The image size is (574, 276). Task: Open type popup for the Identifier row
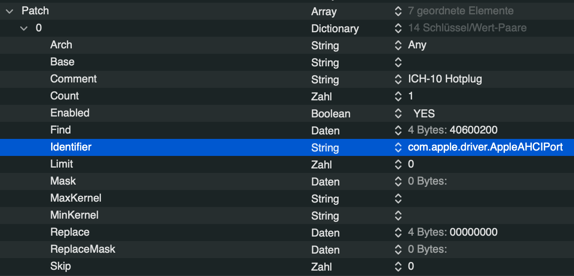[x=398, y=147]
